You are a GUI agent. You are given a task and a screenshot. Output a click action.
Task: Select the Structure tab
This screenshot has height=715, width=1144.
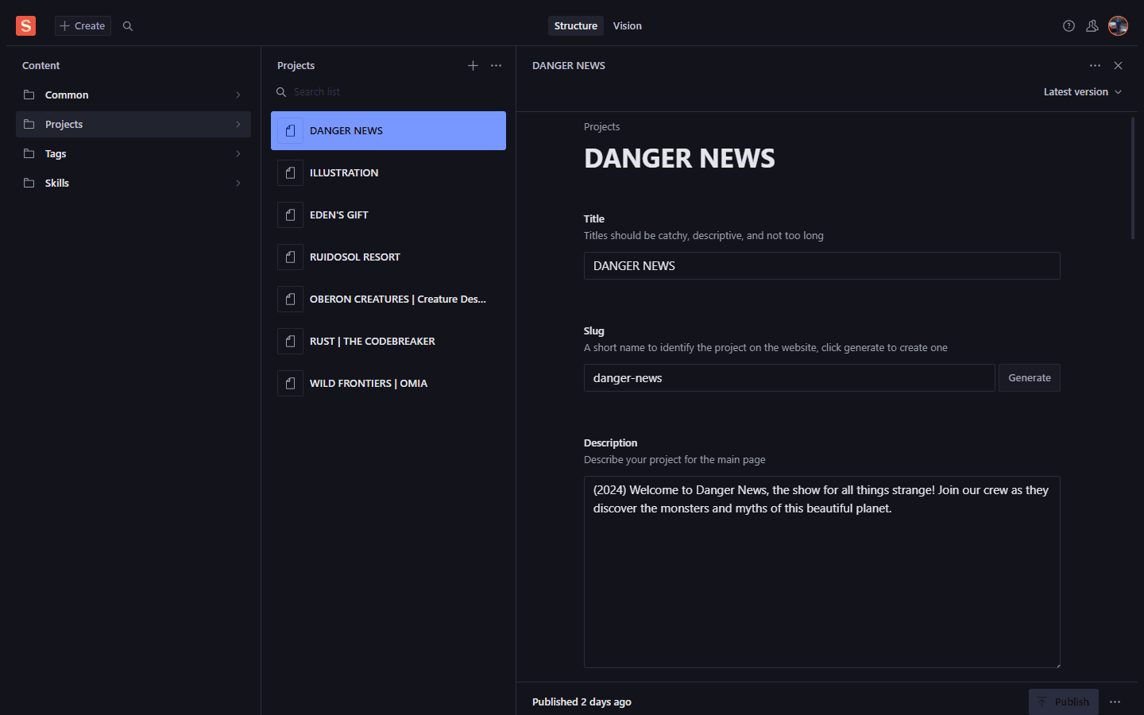pyautogui.click(x=575, y=26)
